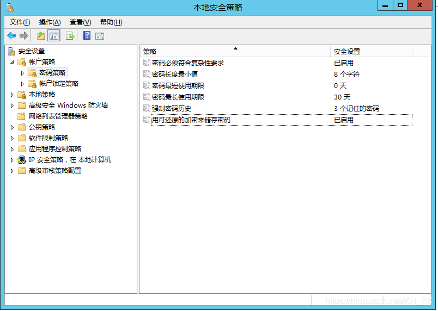The width and height of the screenshot is (438, 311).
Task: Open the 操作(A) menu
Action: point(50,22)
